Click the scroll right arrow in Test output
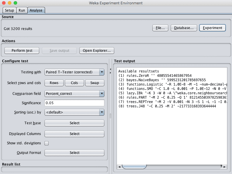Screen dimensions: 232x174 pos(224,167)
